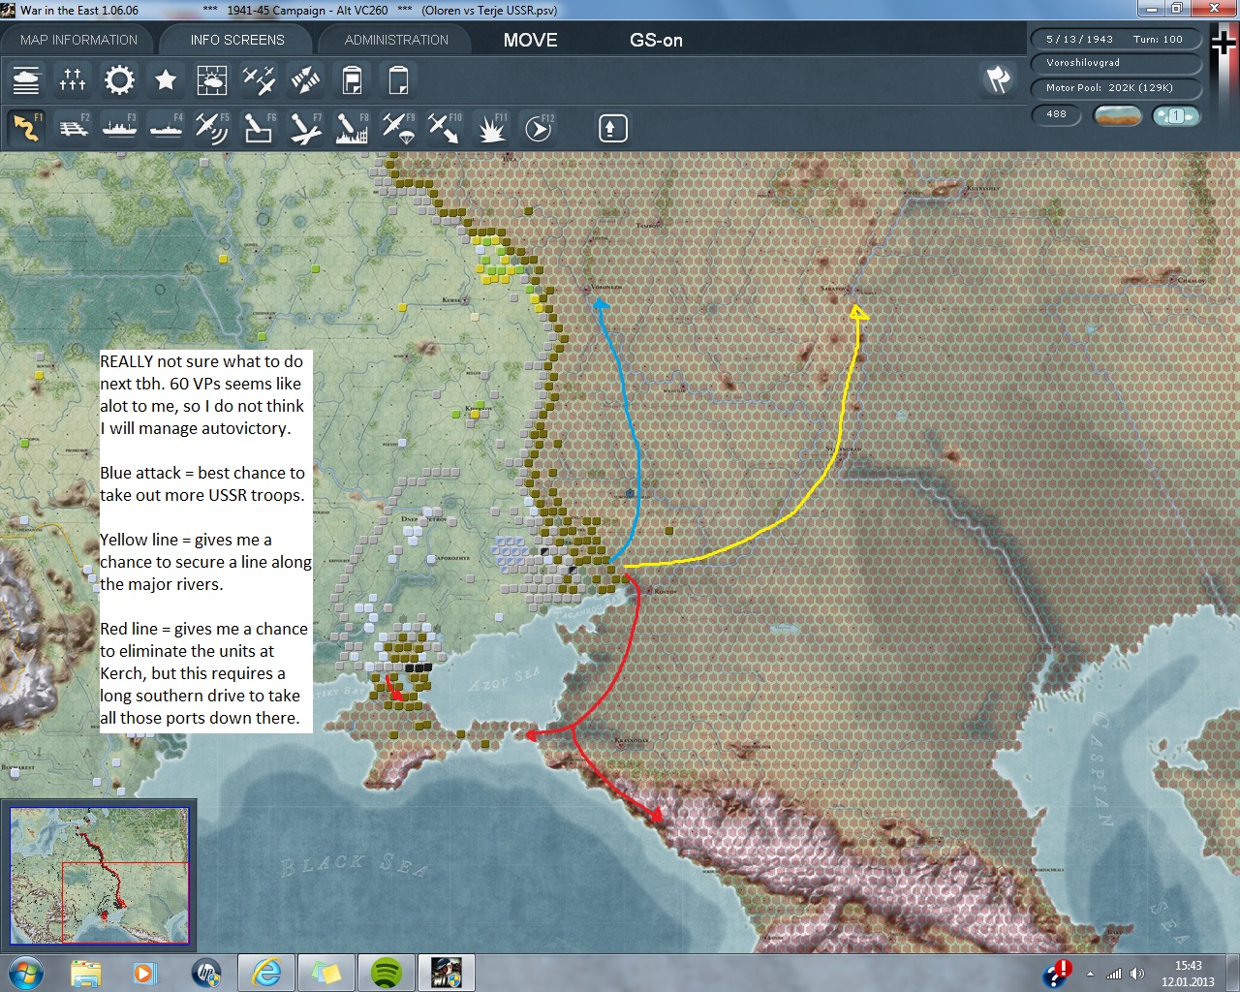Open the victory star screen
Image resolution: width=1240 pixels, height=992 pixels.
(166, 79)
